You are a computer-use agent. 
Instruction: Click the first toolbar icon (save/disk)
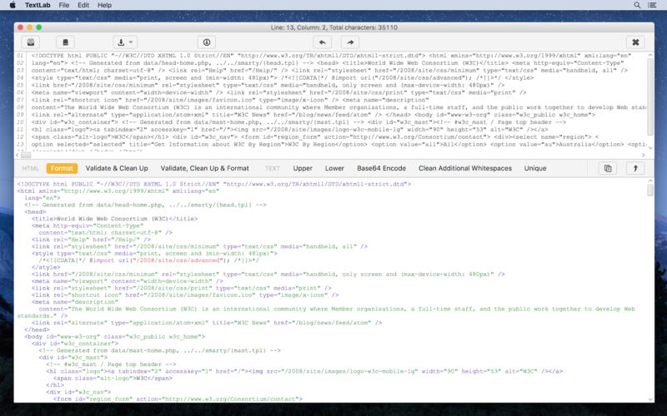(31, 42)
